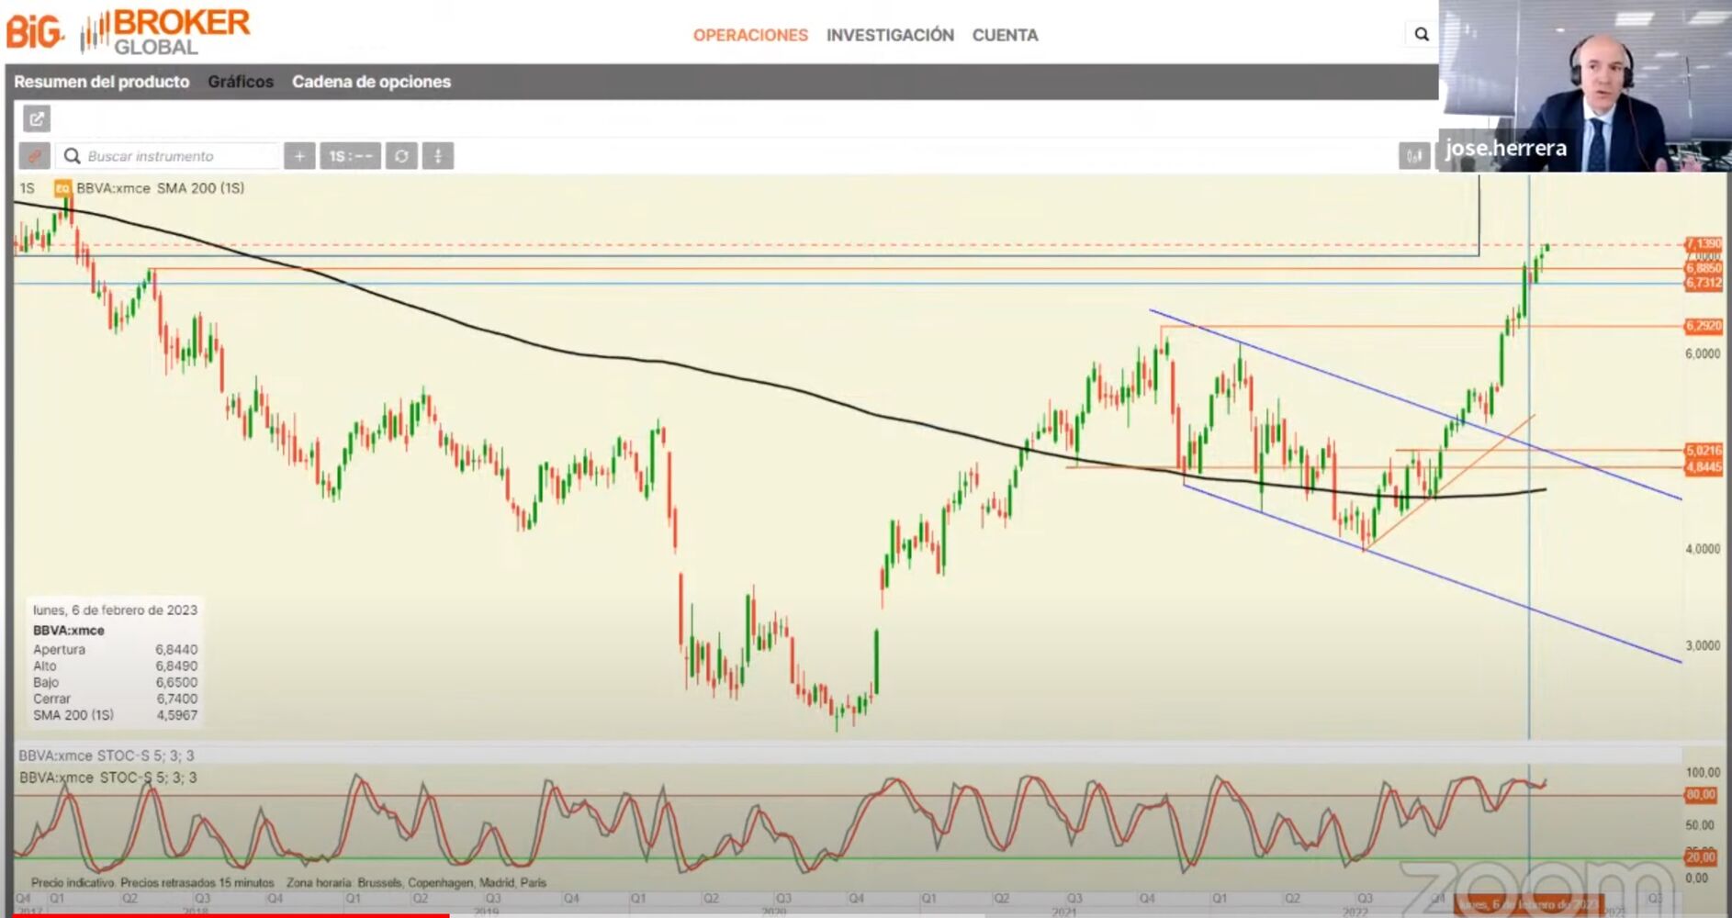1732x918 pixels.
Task: Select the 7,1390 price label
Action: pos(1704,244)
